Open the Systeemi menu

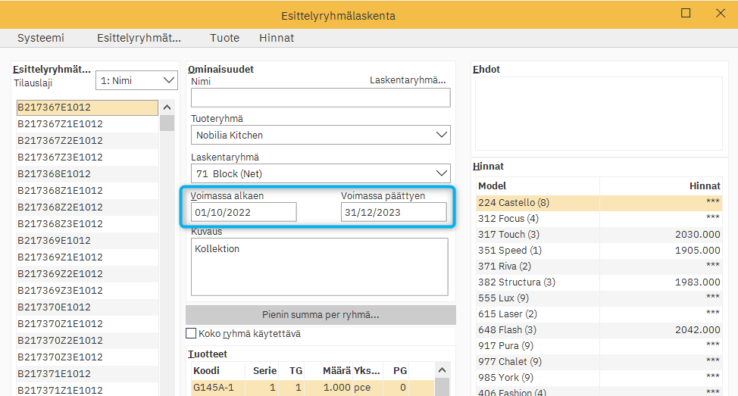pyautogui.click(x=41, y=38)
